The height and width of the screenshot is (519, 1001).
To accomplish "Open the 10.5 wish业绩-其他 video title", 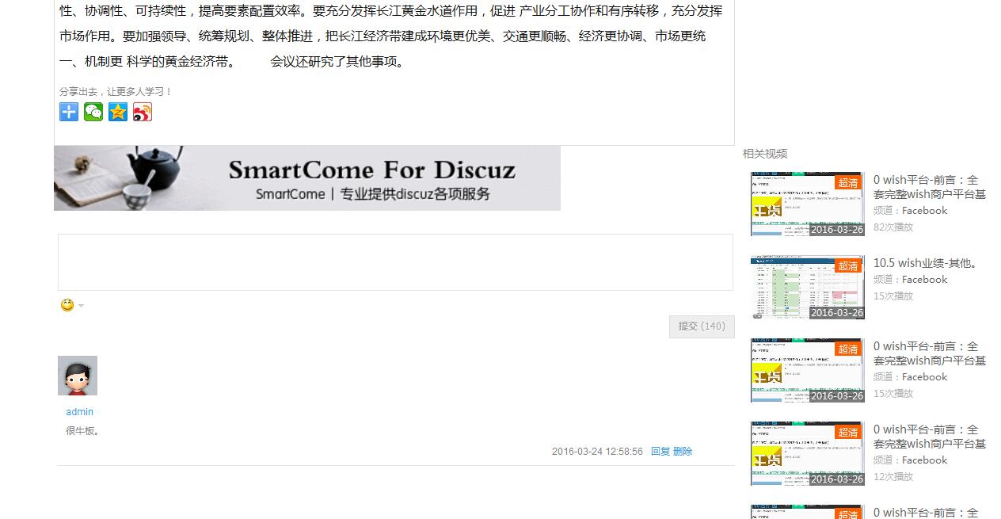I will click(x=926, y=263).
